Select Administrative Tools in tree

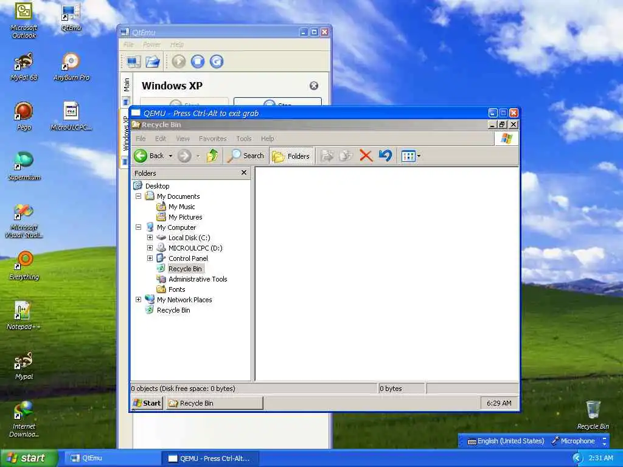pyautogui.click(x=198, y=278)
